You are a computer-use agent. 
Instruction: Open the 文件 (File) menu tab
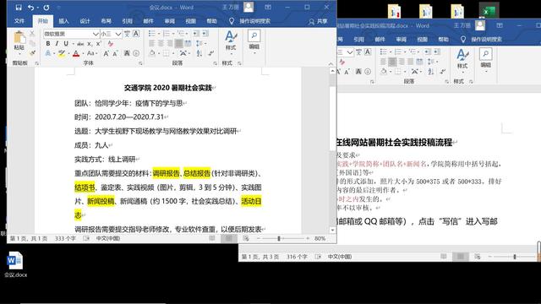19,21
